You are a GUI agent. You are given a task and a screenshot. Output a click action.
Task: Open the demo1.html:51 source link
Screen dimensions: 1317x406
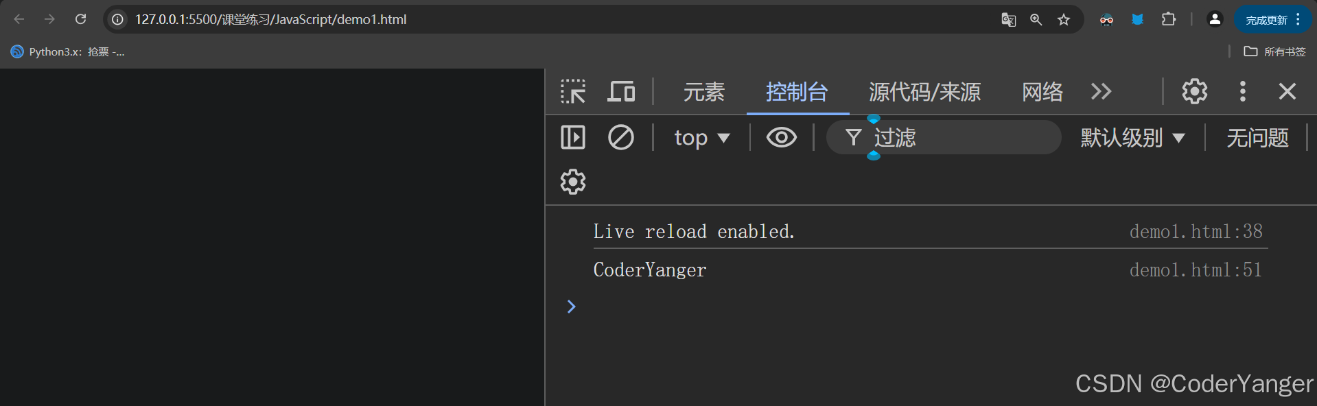point(1196,270)
